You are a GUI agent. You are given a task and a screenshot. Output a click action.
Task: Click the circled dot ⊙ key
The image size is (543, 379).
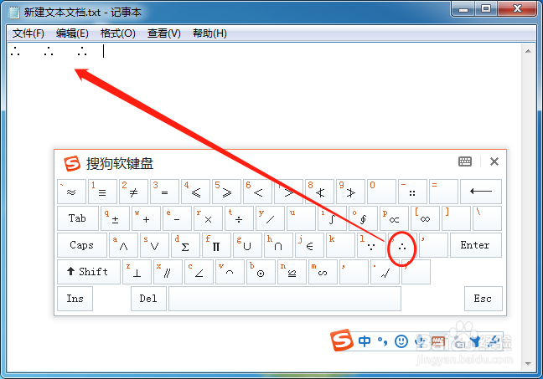(261, 272)
